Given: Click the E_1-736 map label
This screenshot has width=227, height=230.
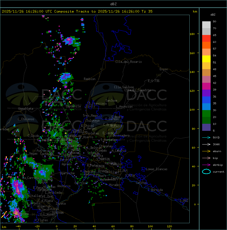Looking at the screenshot, I should (x=154, y=81).
